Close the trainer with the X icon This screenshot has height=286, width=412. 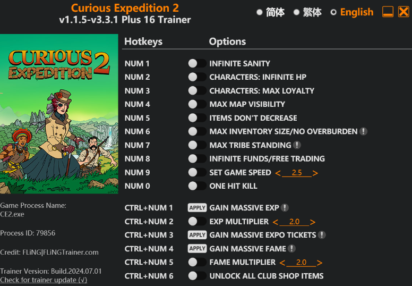pyautogui.click(x=404, y=12)
